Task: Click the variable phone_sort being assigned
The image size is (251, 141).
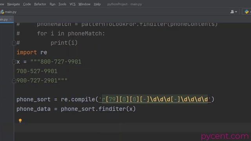Action: [33, 99]
